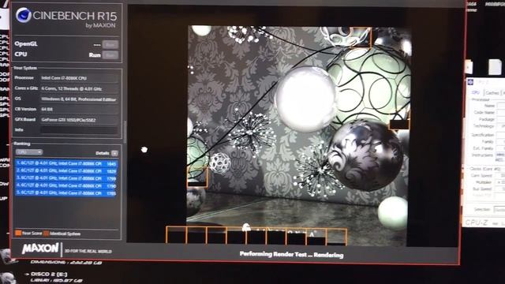Switch to CPU tab in CPU-Z

tap(475, 92)
